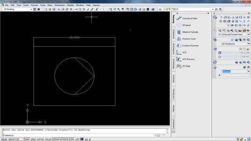251x141 pixels.
Task: Click the Parallel Projection camera icon in dashboard
Action: 244,31
